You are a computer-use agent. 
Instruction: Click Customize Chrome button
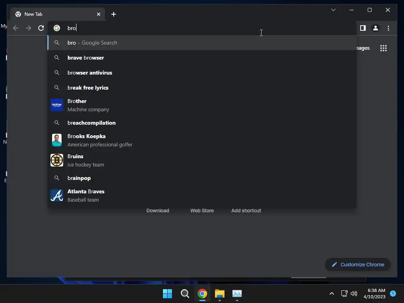358,265
